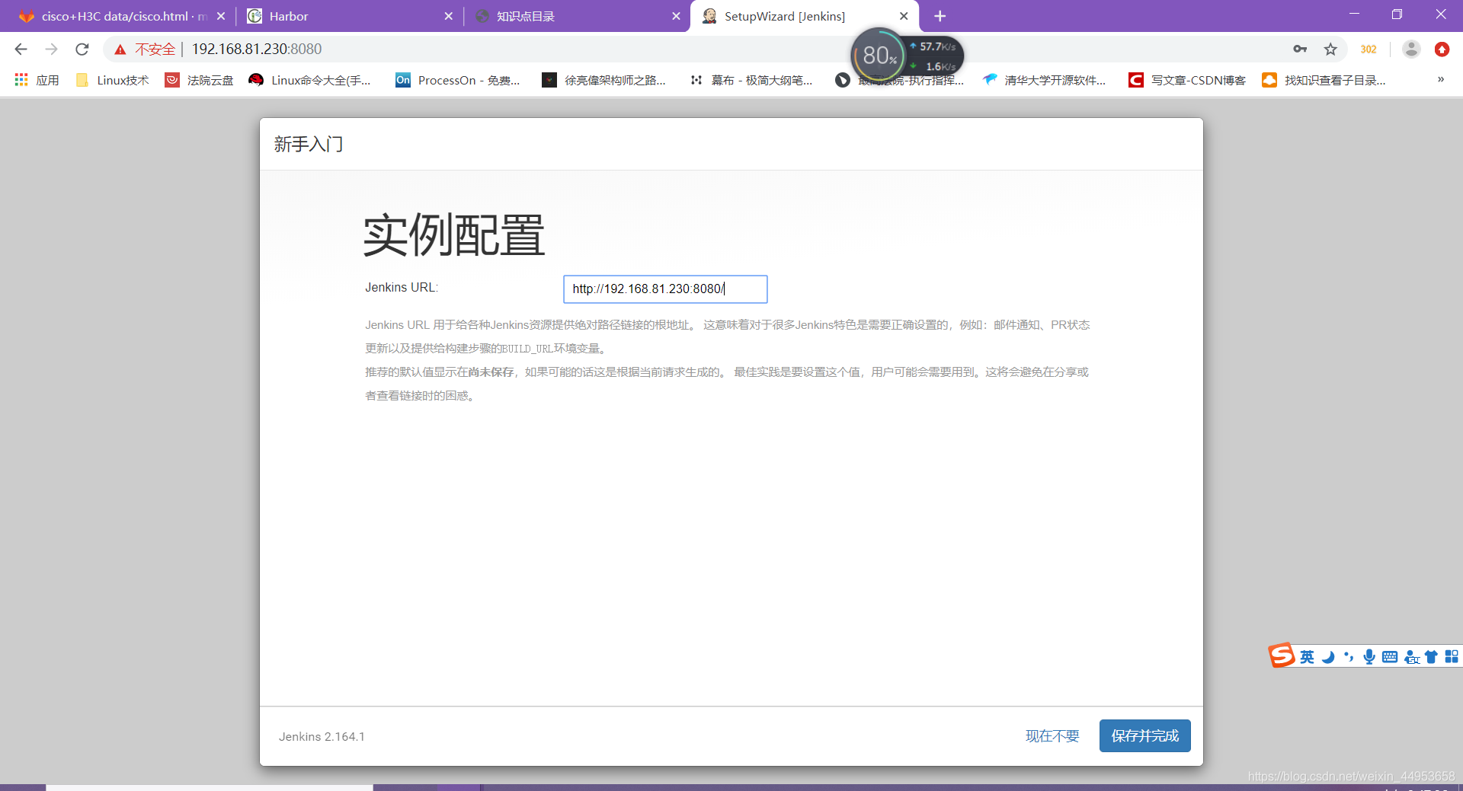The width and height of the screenshot is (1463, 791).
Task: Click the 302 extension badge
Action: [x=1369, y=49]
